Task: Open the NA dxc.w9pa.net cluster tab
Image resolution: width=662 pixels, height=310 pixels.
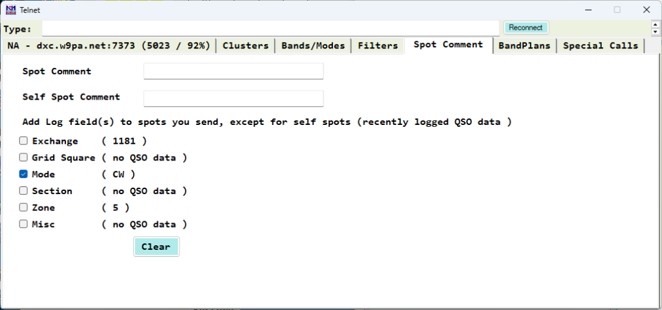Action: pos(108,46)
